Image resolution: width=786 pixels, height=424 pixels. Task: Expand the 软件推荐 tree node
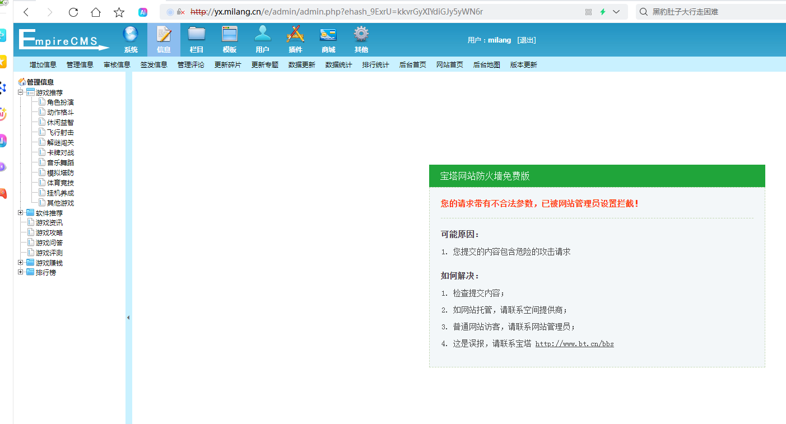coord(21,212)
